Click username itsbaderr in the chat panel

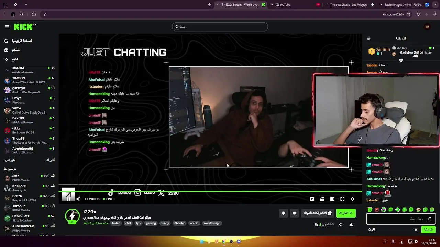point(374,200)
